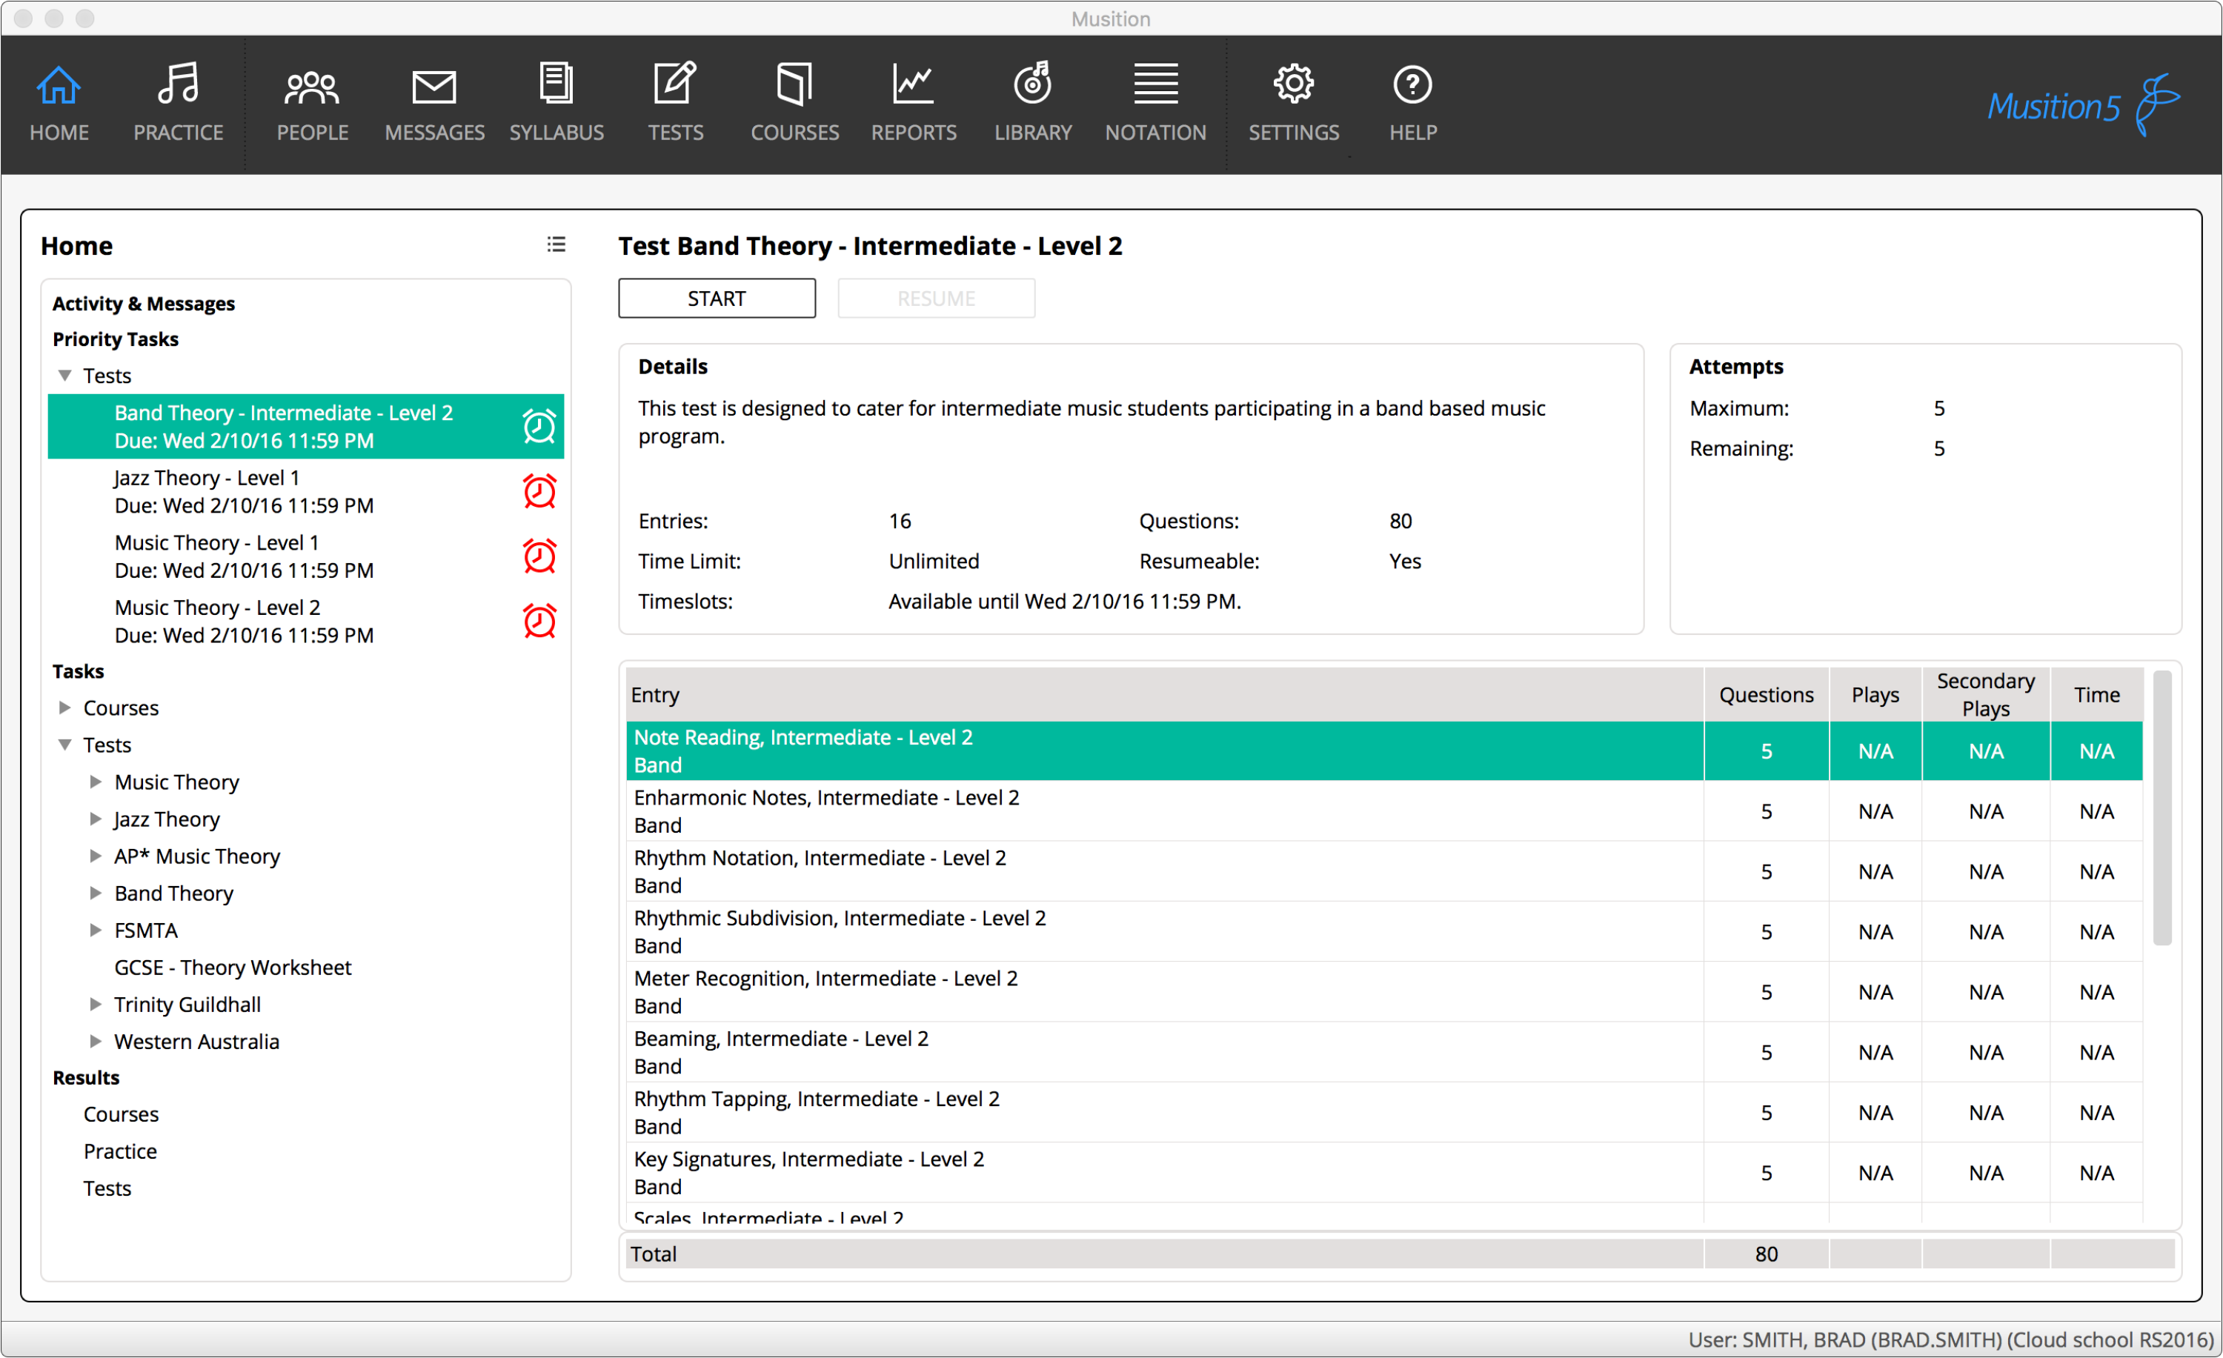Open the Tests pencil icon

[675, 84]
